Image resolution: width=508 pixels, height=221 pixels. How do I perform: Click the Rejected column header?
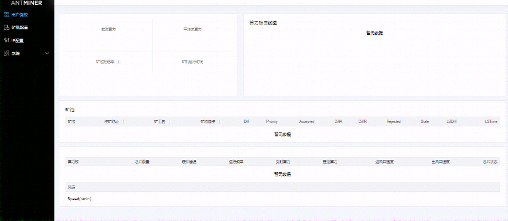click(x=394, y=121)
